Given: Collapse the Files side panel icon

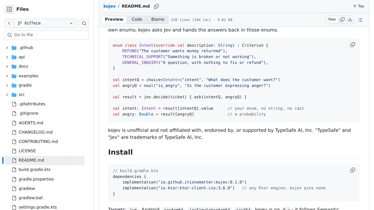Looking at the screenshot, I should pyautogui.click(x=9, y=9).
